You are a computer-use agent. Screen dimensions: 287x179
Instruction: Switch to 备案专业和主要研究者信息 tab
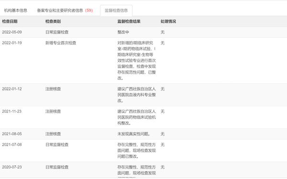tap(60, 11)
